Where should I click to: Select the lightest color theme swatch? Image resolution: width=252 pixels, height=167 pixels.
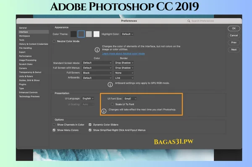(97, 34)
